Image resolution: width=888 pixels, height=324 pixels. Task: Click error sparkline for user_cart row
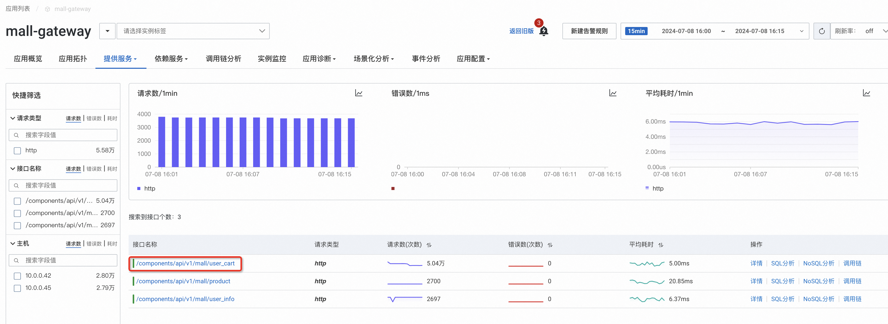pos(526,265)
